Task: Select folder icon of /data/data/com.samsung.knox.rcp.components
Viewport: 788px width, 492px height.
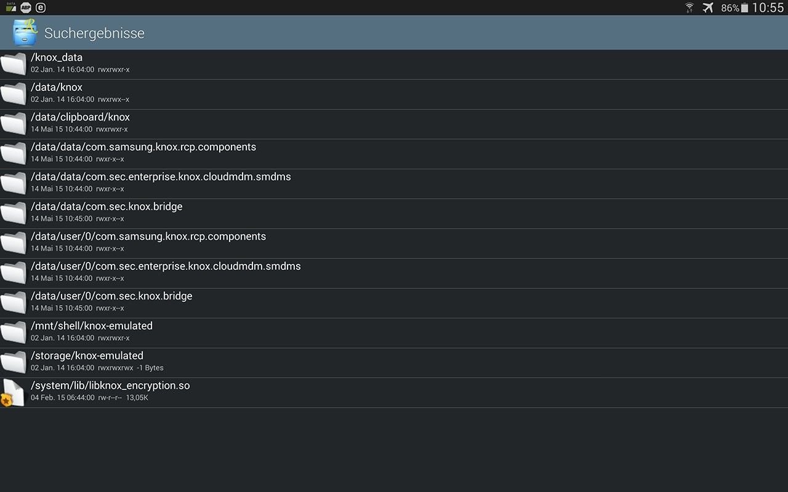Action: pos(13,154)
